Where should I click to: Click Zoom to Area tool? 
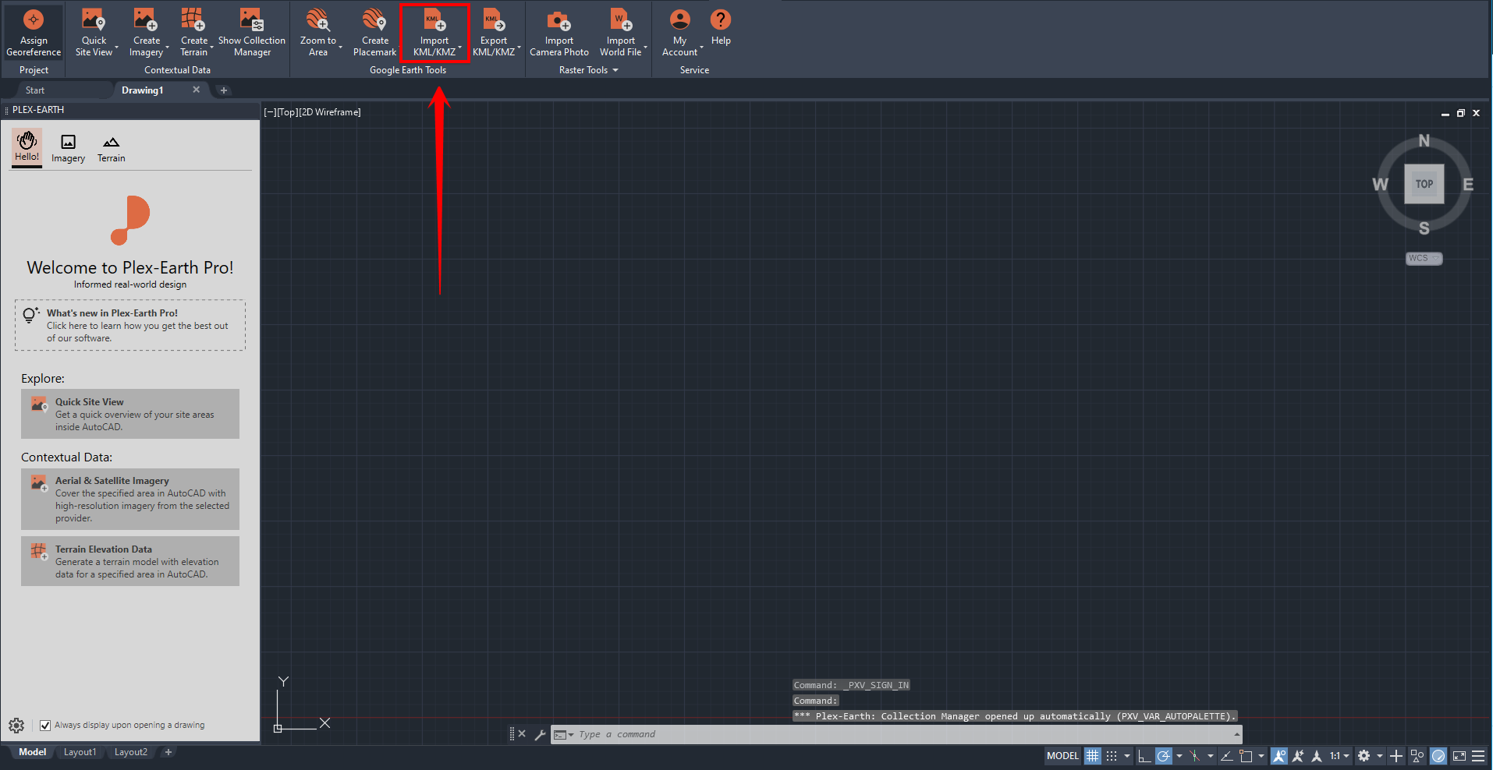click(x=317, y=32)
